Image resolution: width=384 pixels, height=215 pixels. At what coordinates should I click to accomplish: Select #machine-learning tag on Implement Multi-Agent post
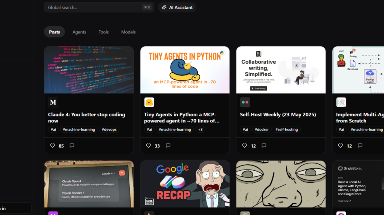click(367, 129)
